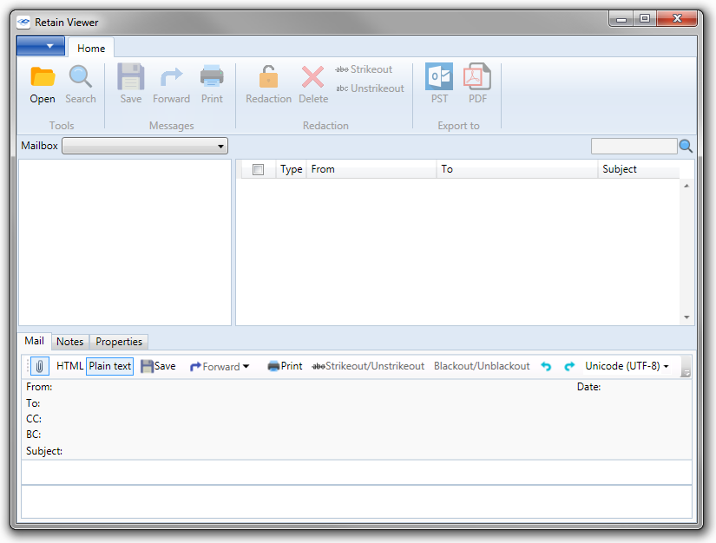Open the Mailbox dropdown
Viewport: 716px width, 543px height.
tap(145, 146)
